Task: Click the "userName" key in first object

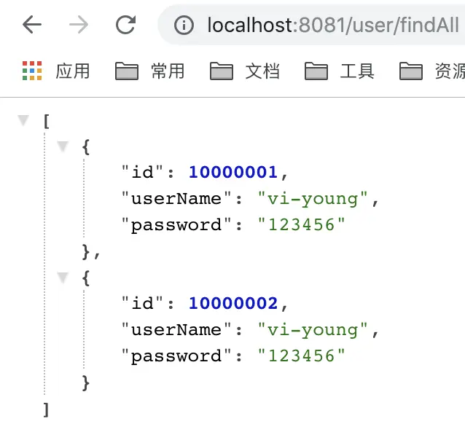Action: click(x=176, y=198)
